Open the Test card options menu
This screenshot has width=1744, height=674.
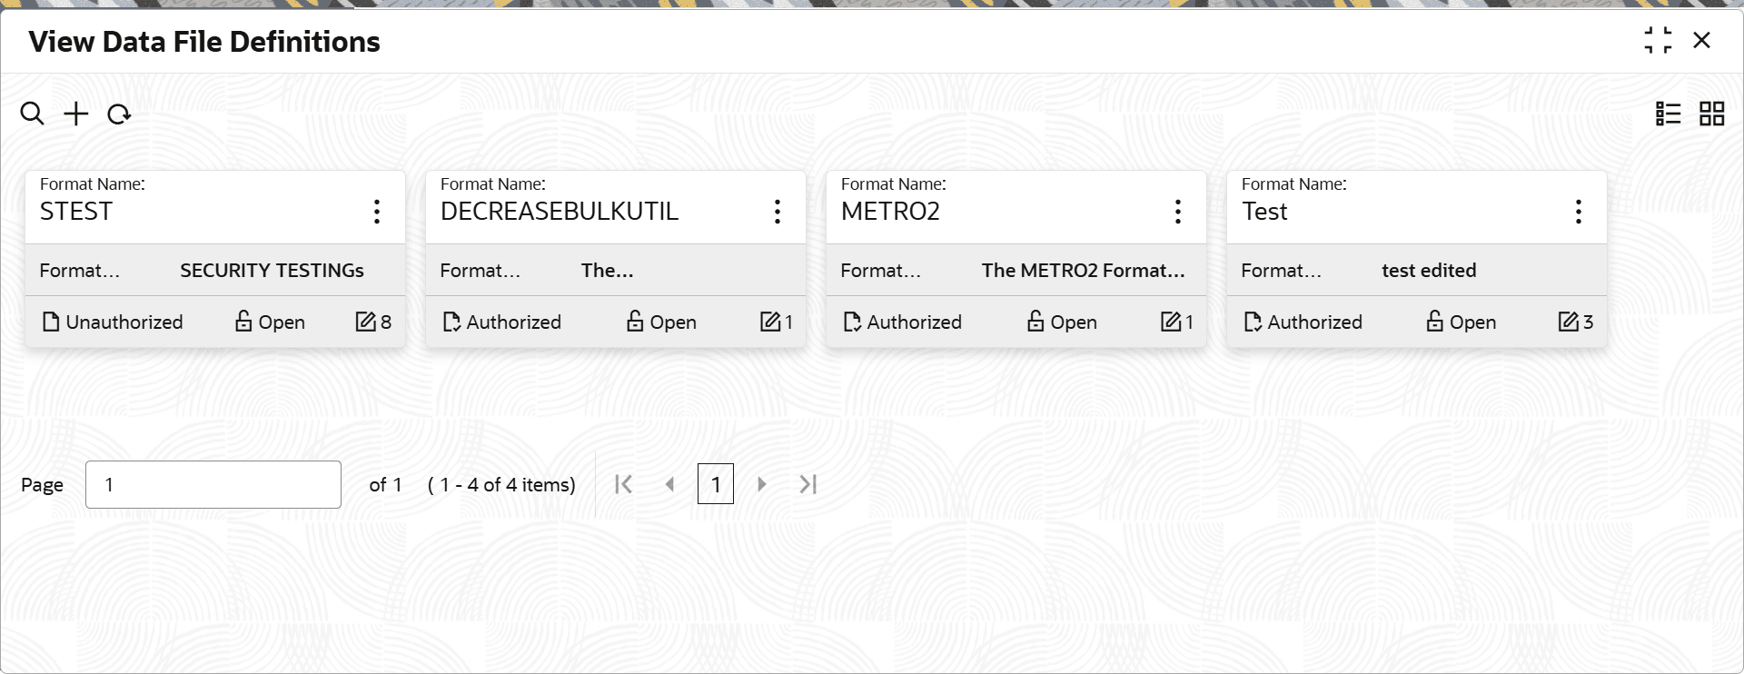[1578, 212]
